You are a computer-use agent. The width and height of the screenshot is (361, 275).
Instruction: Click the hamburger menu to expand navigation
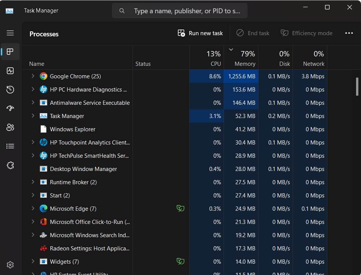coord(10,33)
